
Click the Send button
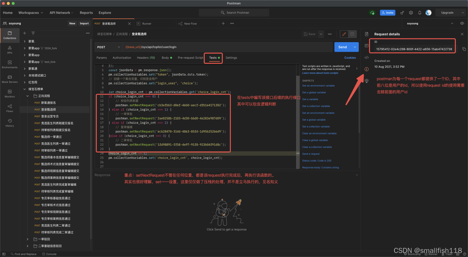pyautogui.click(x=343, y=47)
